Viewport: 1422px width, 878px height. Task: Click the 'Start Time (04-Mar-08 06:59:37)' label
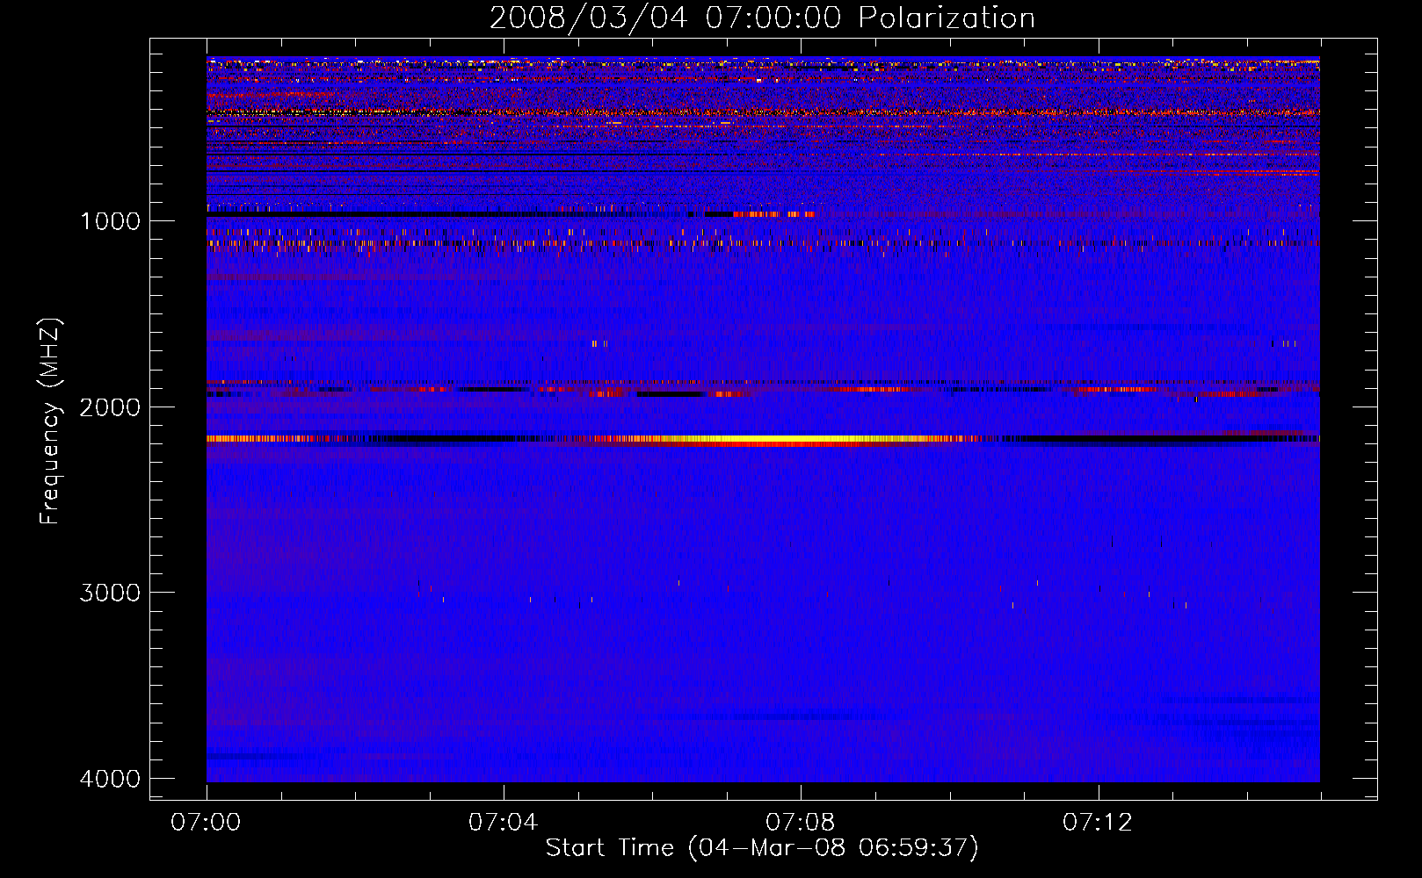point(762,848)
